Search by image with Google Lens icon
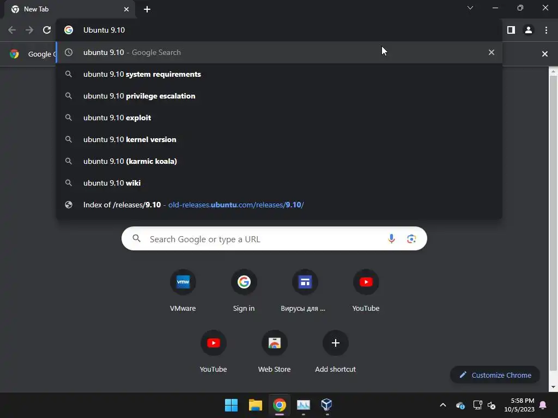The image size is (558, 418). pos(411,238)
